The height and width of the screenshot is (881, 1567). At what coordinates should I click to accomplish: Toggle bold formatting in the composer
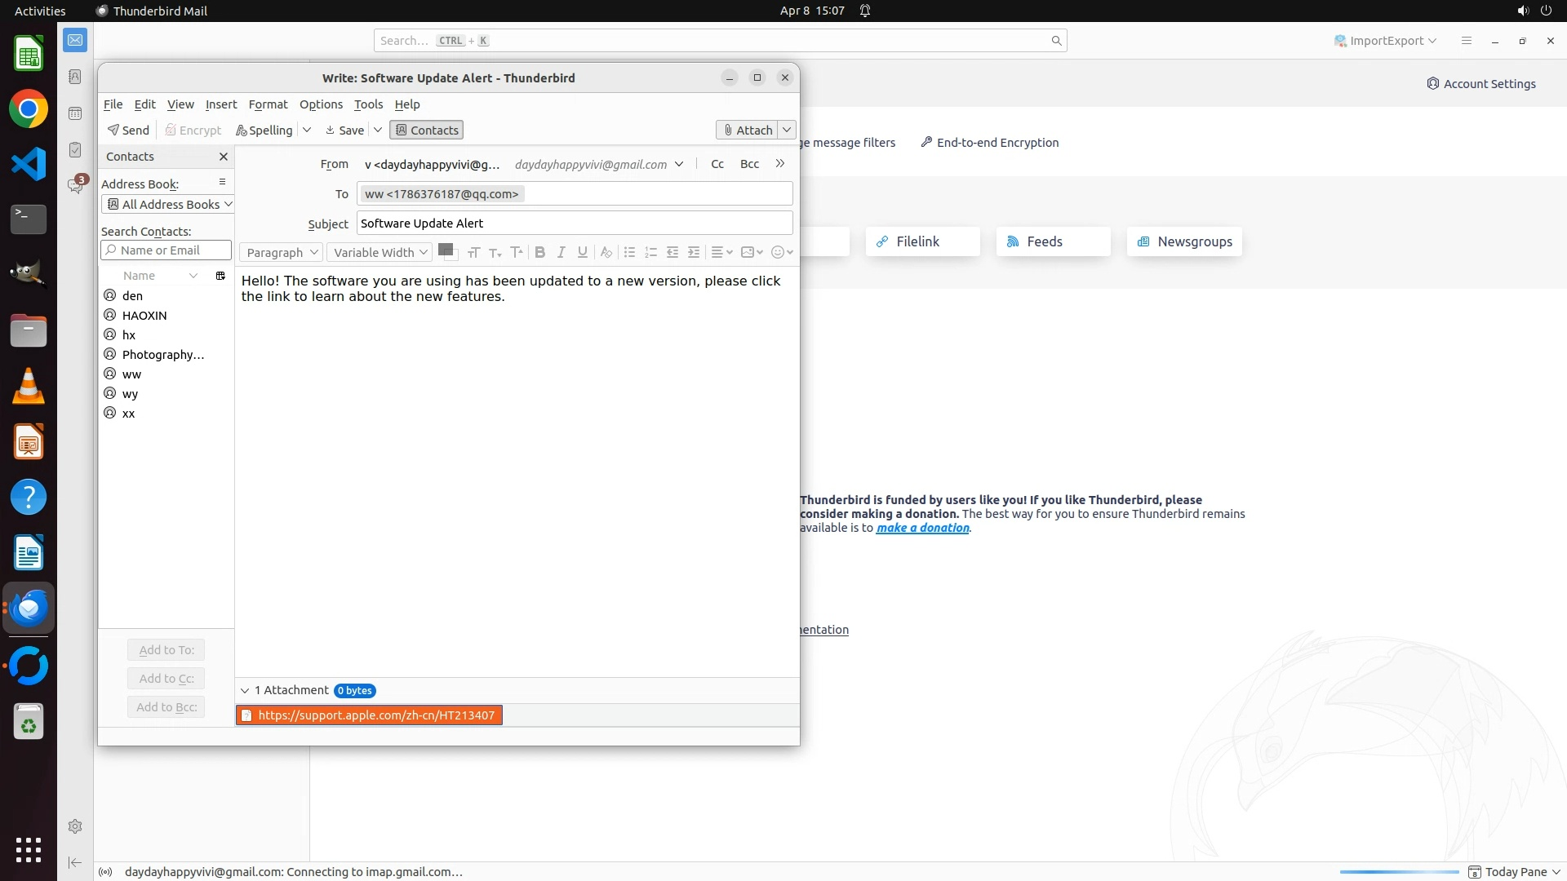tap(539, 253)
